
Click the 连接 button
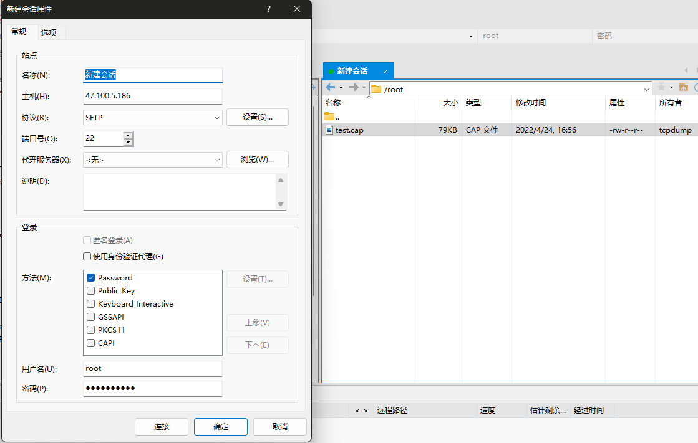(x=162, y=427)
